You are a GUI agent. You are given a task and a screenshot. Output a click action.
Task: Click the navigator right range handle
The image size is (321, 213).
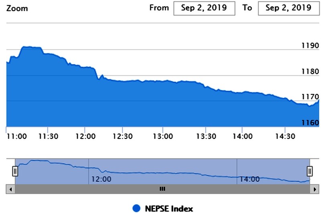click(x=310, y=171)
